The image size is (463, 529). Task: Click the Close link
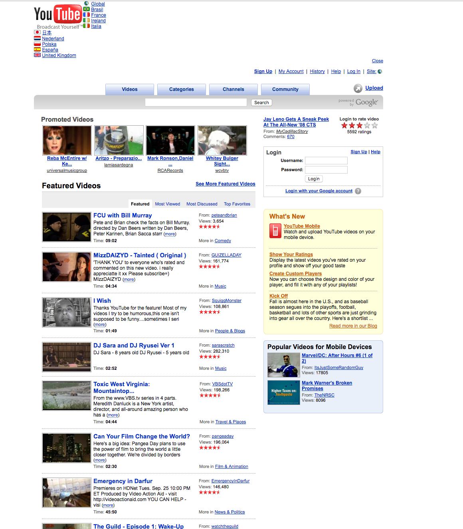tap(378, 61)
